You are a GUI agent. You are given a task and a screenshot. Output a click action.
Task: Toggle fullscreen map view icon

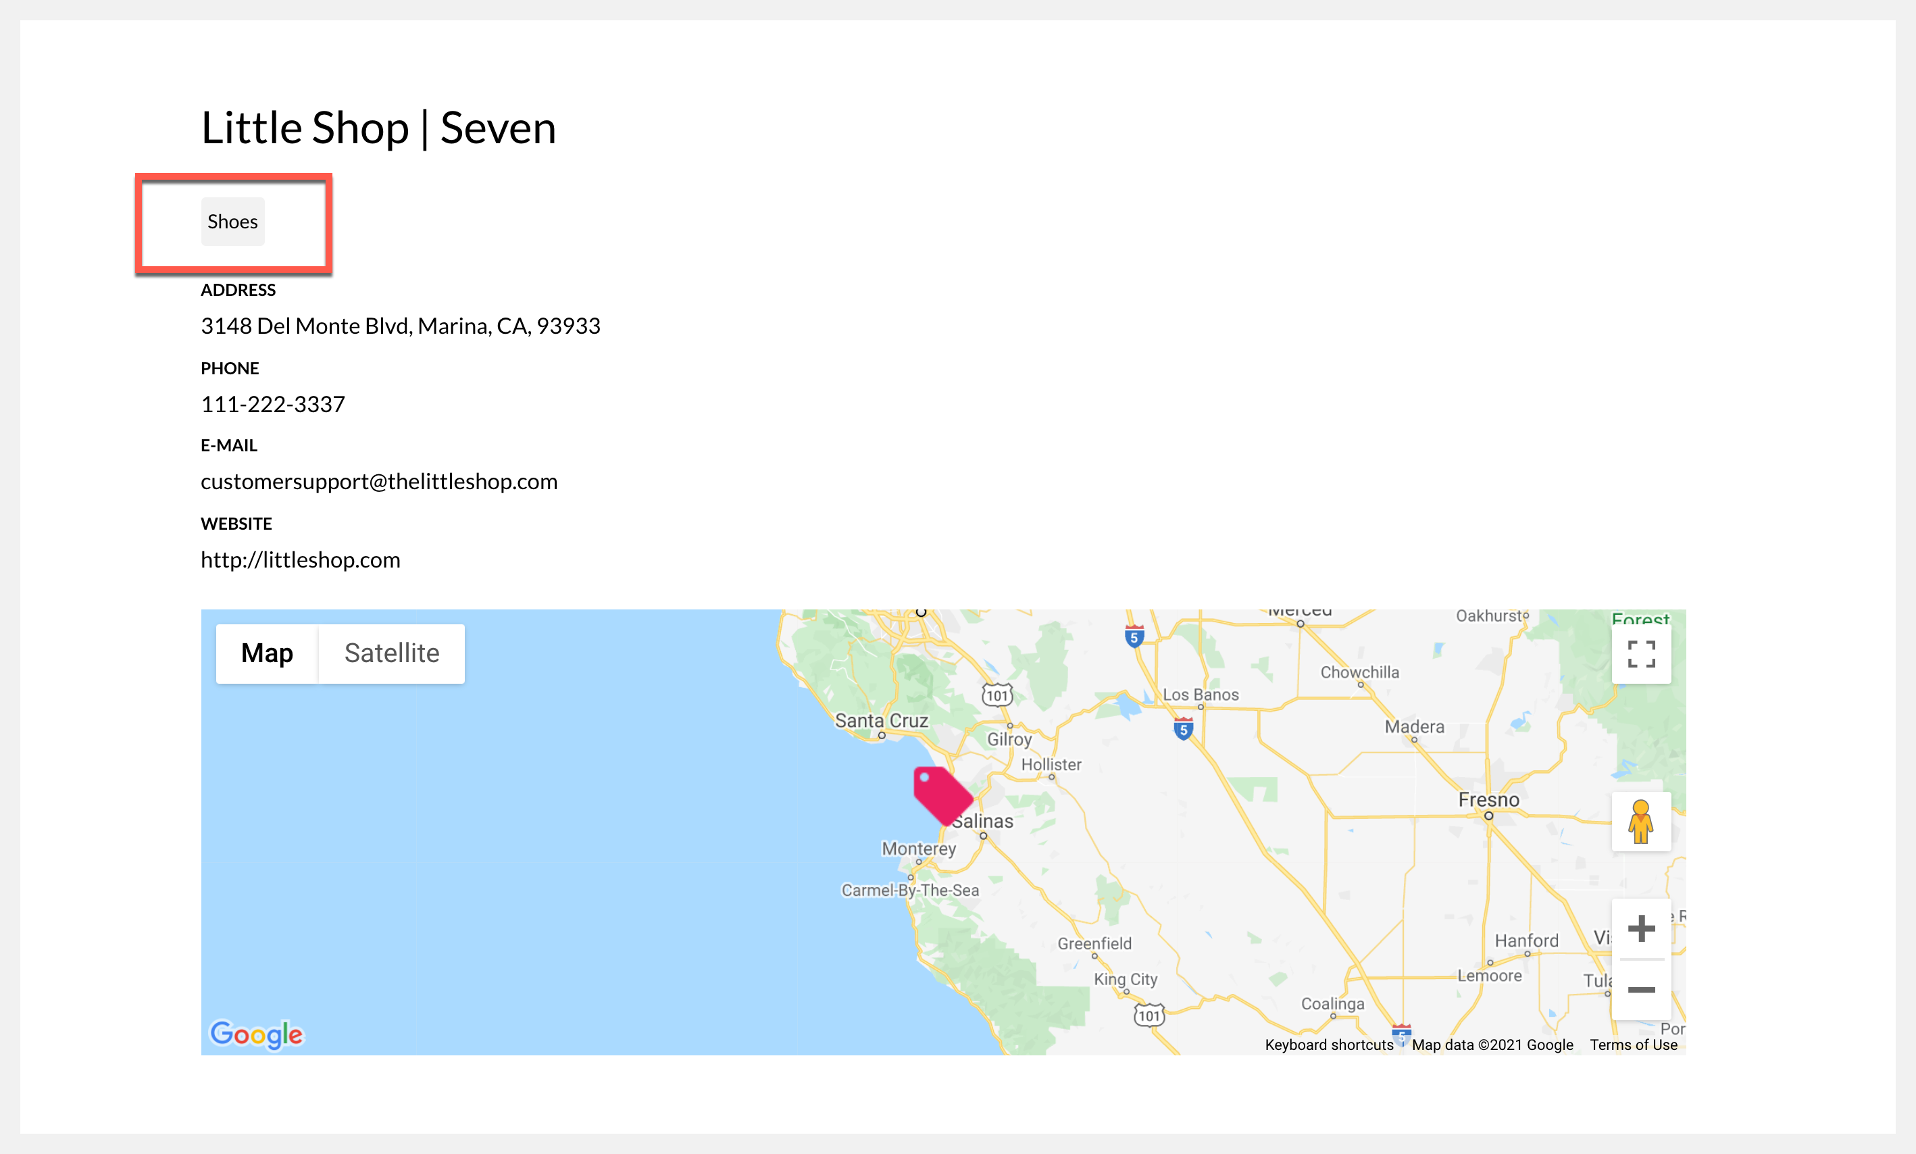click(x=1641, y=654)
